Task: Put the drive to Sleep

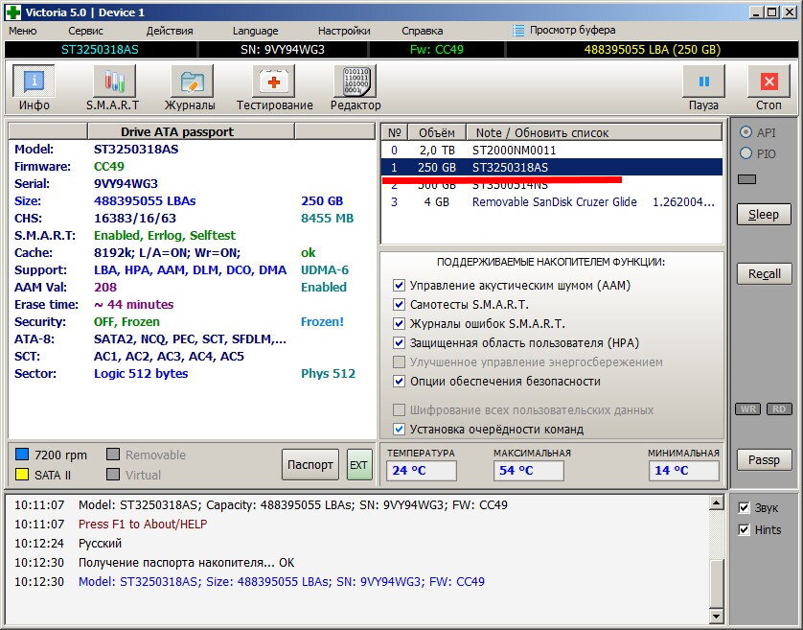Action: point(764,214)
